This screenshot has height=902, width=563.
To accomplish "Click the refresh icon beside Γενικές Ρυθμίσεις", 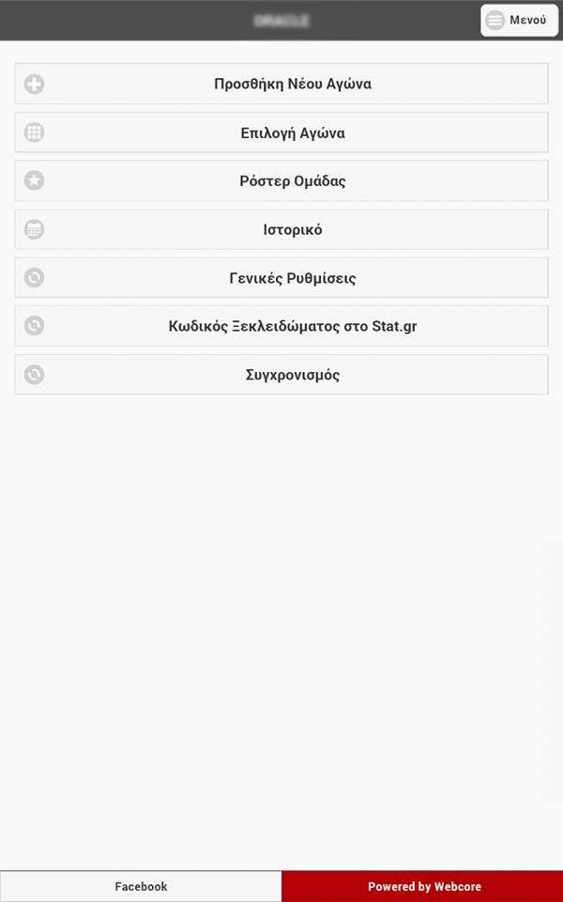I will click(34, 278).
